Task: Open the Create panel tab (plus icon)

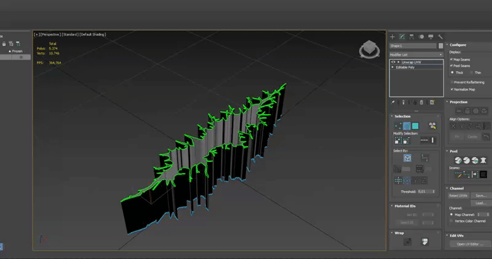Action: tap(392, 37)
